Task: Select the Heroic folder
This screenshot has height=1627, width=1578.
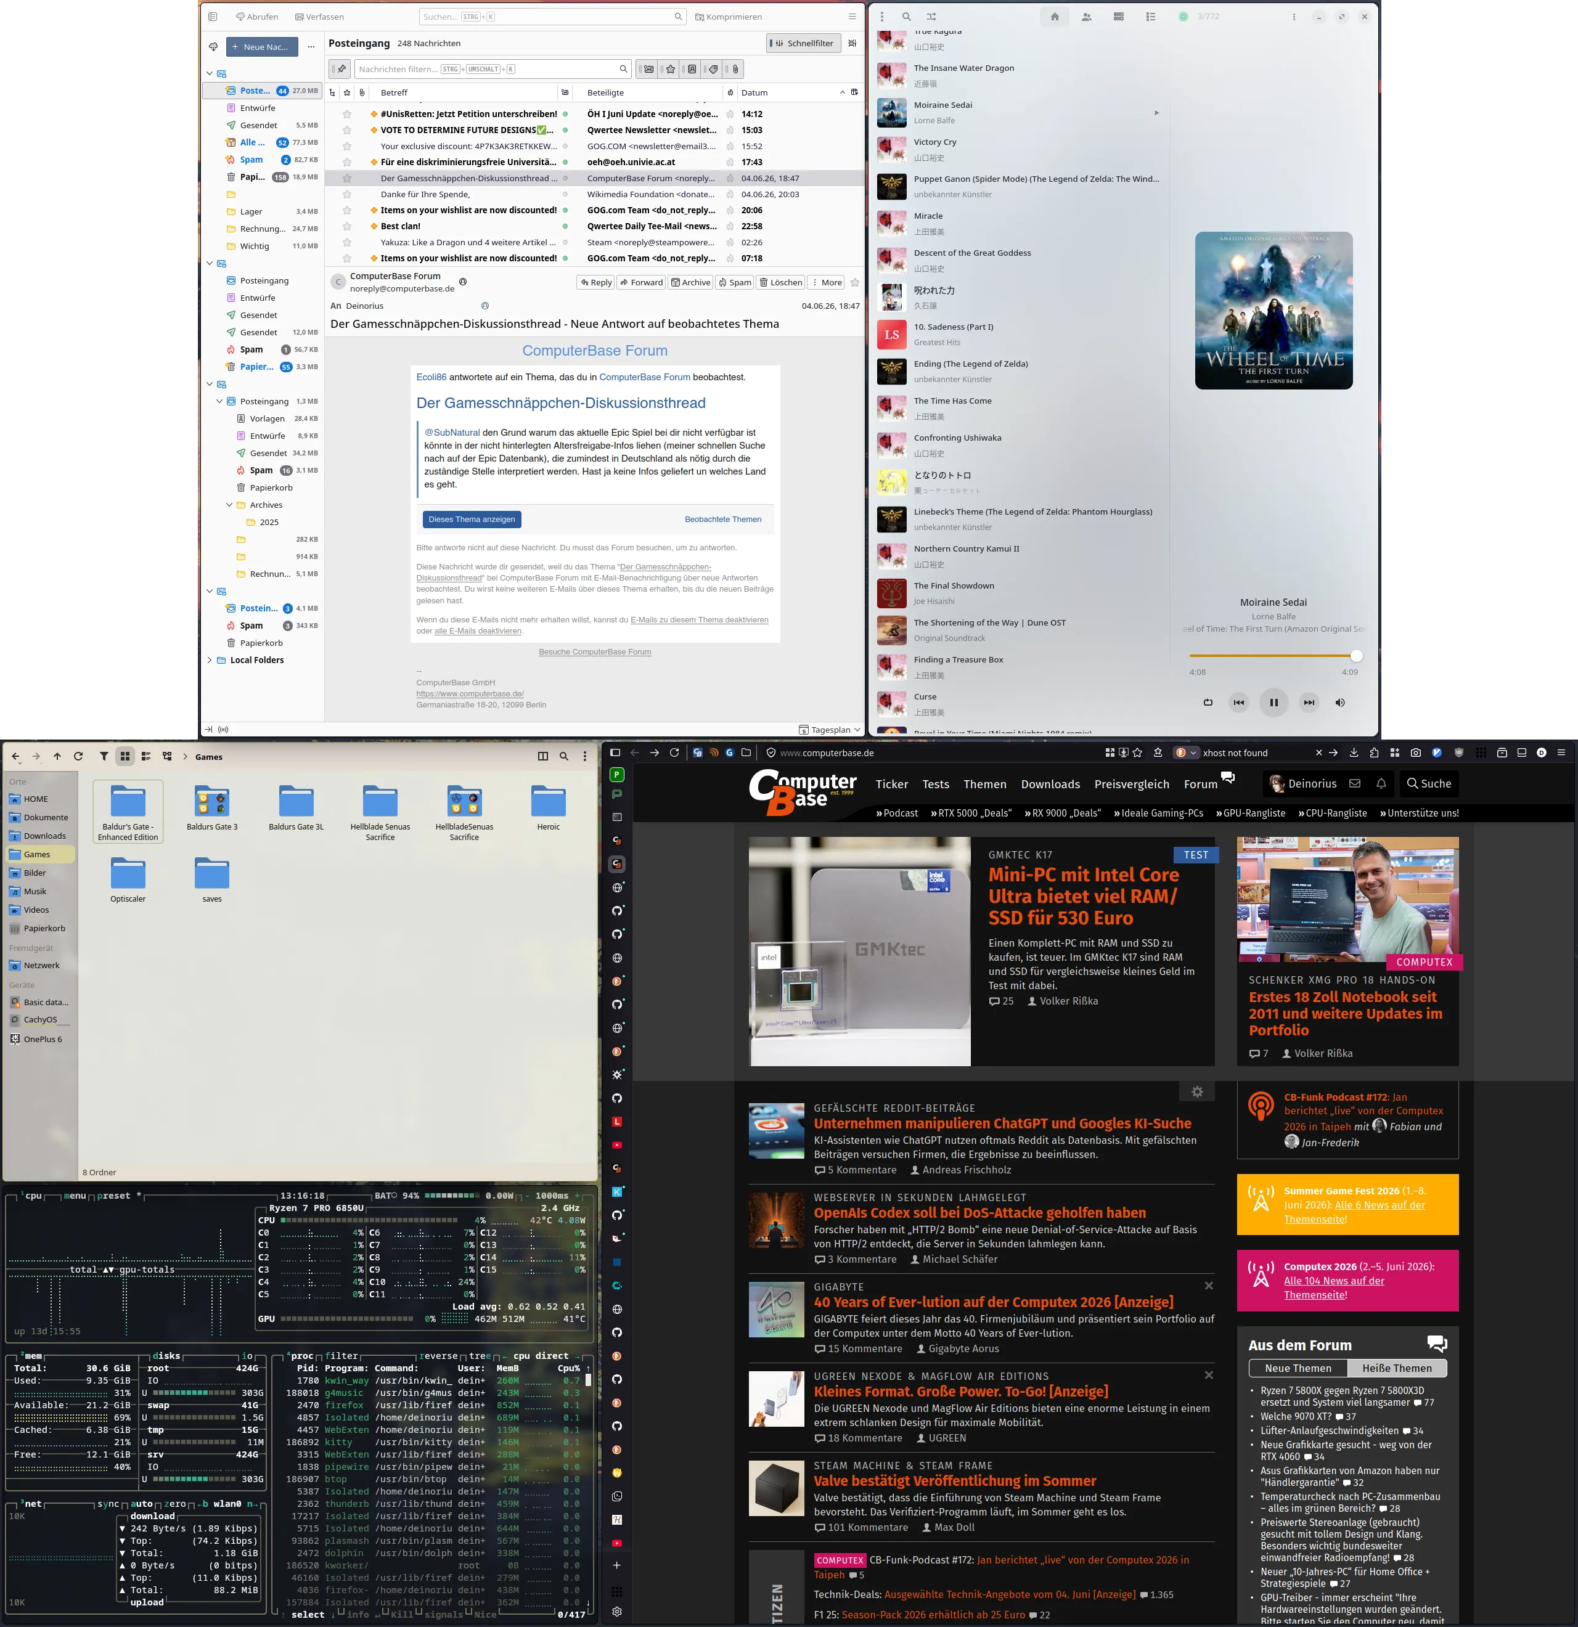Action: tap(548, 808)
